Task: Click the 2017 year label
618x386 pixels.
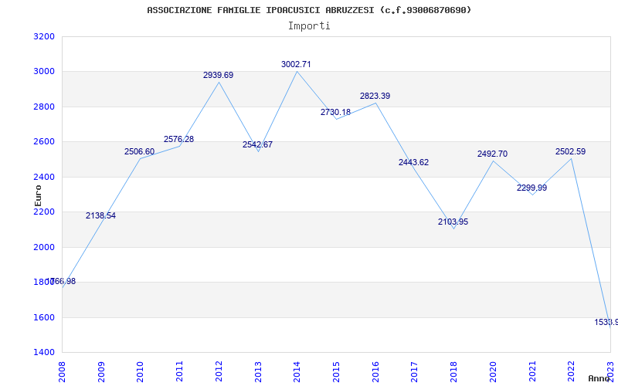Action: tap(415, 372)
